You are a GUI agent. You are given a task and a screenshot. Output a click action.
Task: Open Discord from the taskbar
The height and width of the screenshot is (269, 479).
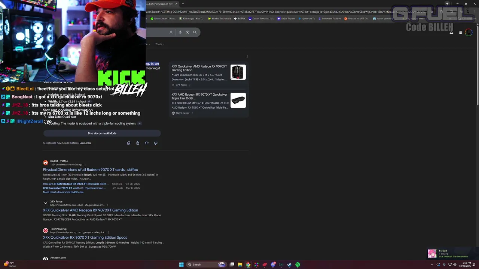pos(273,265)
